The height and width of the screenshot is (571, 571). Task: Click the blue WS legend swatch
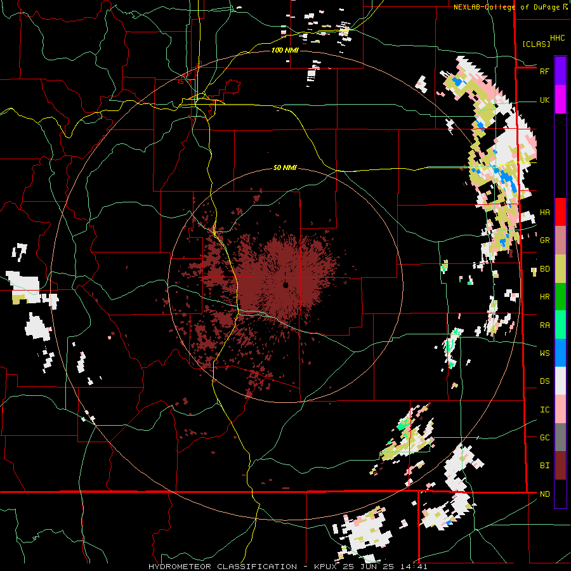coord(560,353)
